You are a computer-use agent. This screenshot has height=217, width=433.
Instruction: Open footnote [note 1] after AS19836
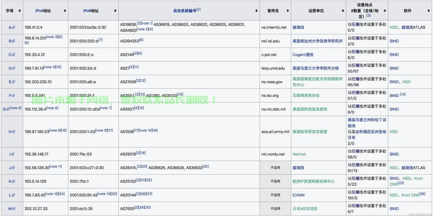[x=147, y=23]
